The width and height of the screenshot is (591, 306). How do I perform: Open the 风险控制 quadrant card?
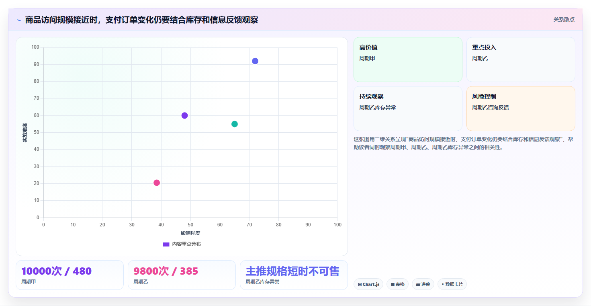[x=521, y=109]
